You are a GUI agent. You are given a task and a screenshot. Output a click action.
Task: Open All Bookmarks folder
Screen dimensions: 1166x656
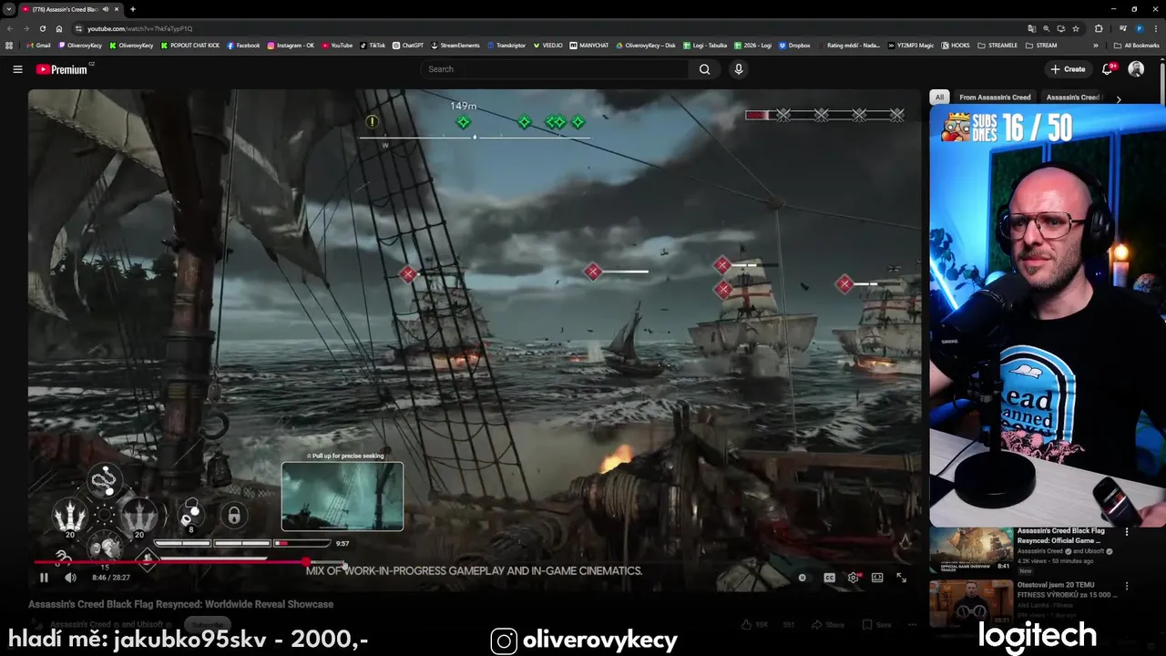pos(1136,45)
